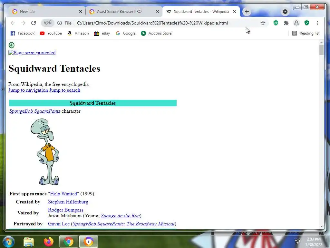Open the Rodger Bumpass link
The height and width of the screenshot is (248, 330).
click(x=66, y=210)
